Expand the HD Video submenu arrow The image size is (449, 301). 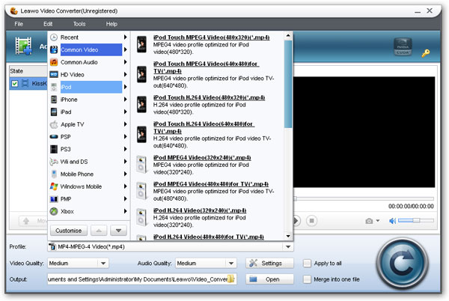tap(126, 74)
